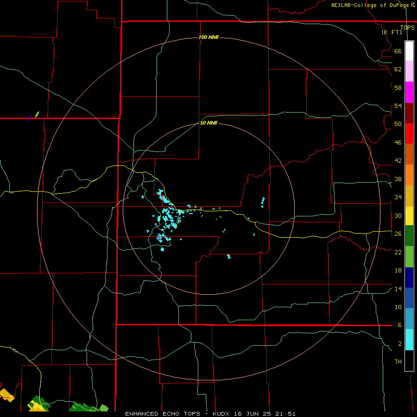
Task: Click legend value "14"
Action: 398,289
